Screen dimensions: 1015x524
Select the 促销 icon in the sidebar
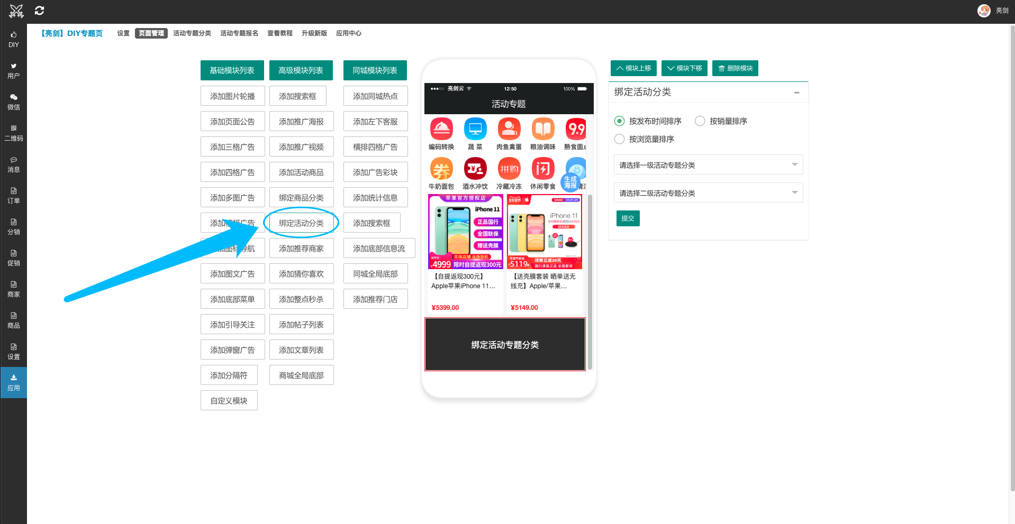(13, 258)
